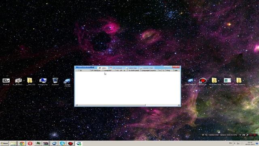
Task: Sort by the Computer column header
Action: tap(109, 70)
